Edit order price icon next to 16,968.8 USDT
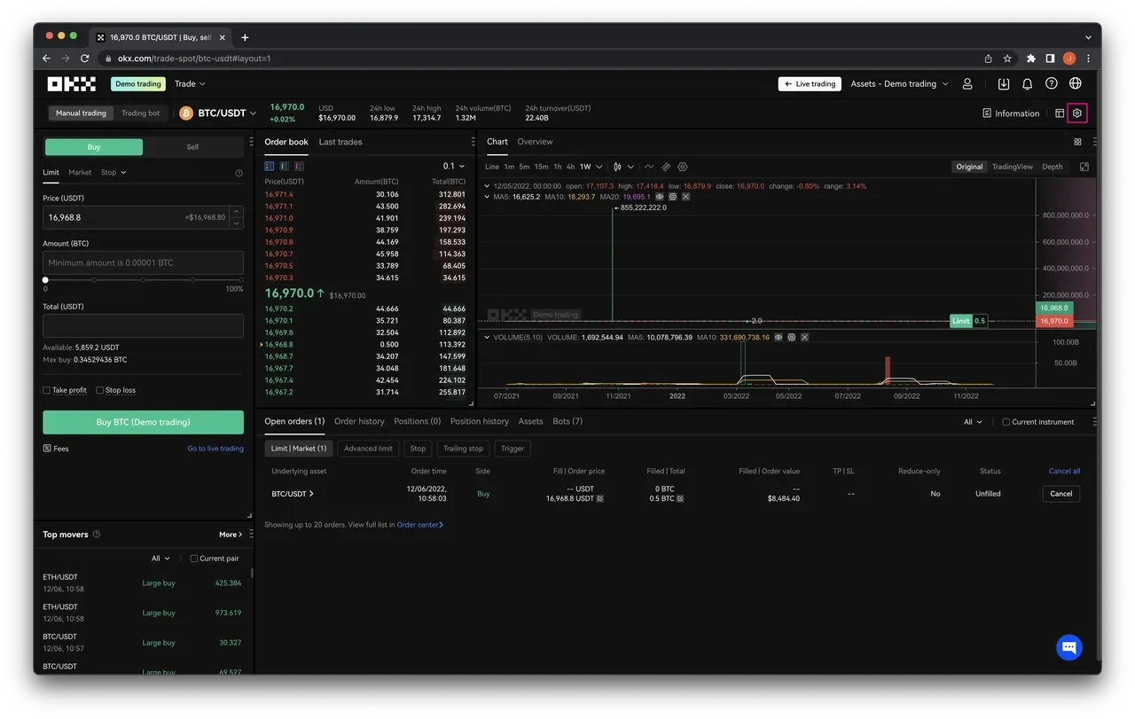The image size is (1135, 719). tap(600, 499)
